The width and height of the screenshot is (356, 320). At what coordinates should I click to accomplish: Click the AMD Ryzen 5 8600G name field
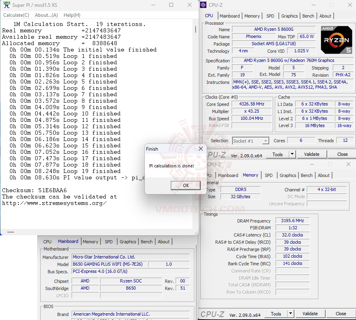click(x=274, y=29)
